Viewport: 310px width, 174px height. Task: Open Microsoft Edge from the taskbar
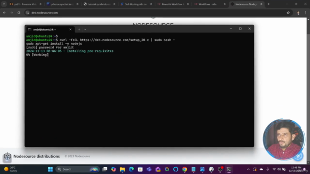click(131, 169)
